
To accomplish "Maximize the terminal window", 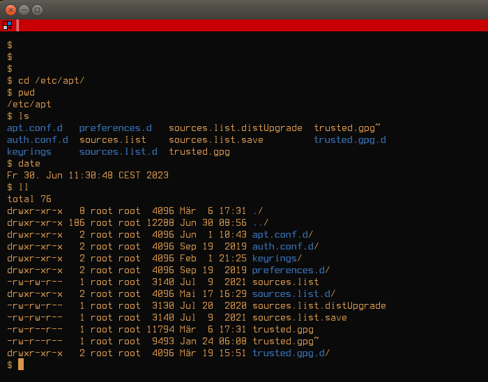I will 38,10.
